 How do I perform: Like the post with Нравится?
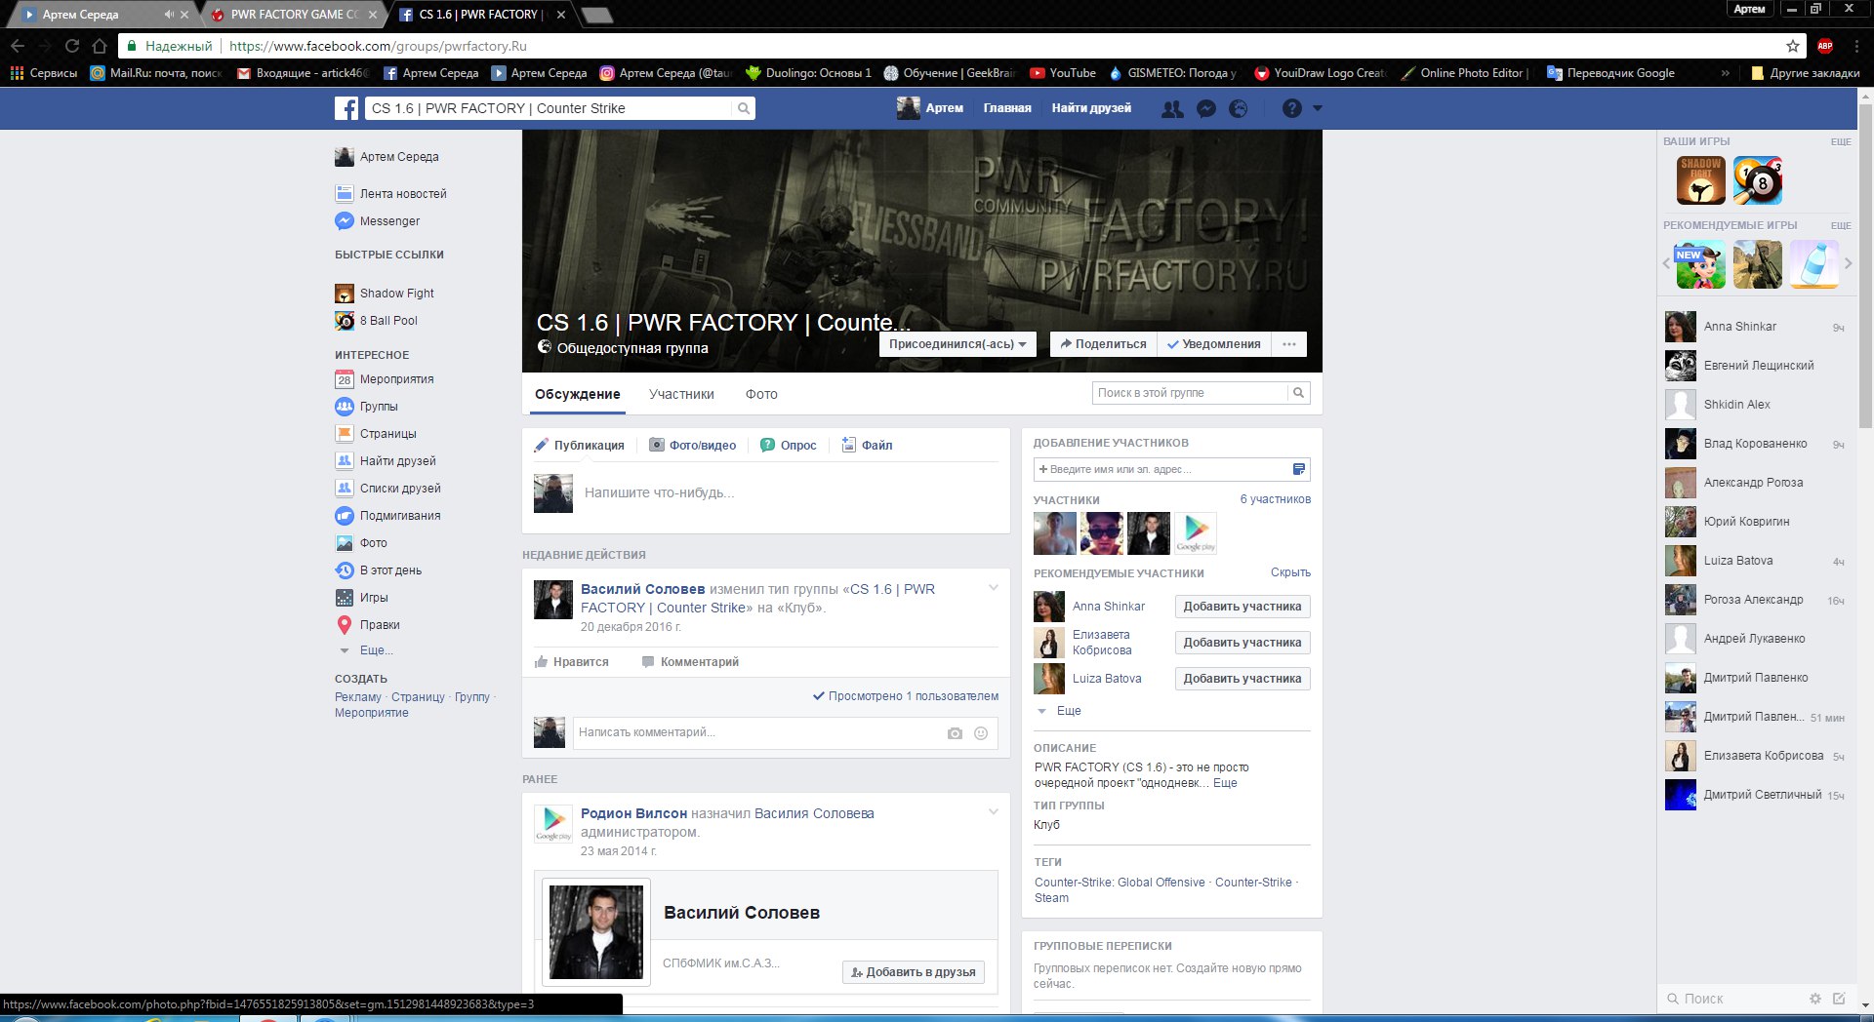[572, 662]
